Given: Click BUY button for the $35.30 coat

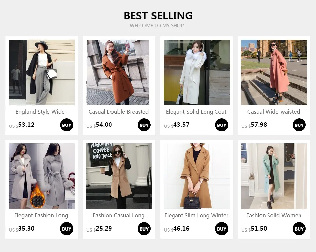Looking at the screenshot, I should tap(67, 229).
